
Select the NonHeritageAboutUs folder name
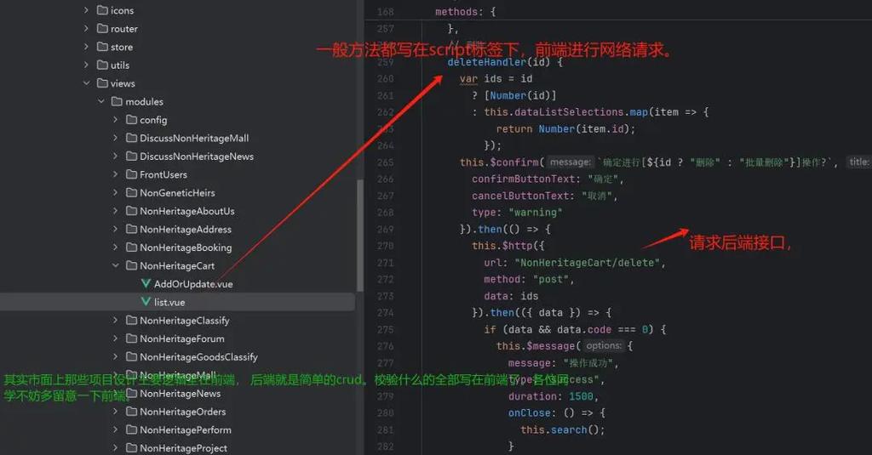point(187,211)
